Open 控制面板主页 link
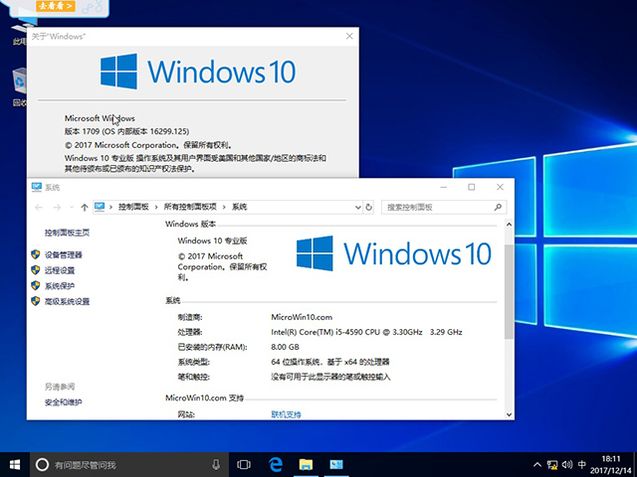The height and width of the screenshot is (477, 637). pyautogui.click(x=67, y=233)
